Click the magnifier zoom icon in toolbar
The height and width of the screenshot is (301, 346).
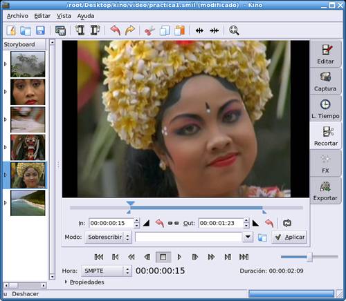pyautogui.click(x=234, y=30)
